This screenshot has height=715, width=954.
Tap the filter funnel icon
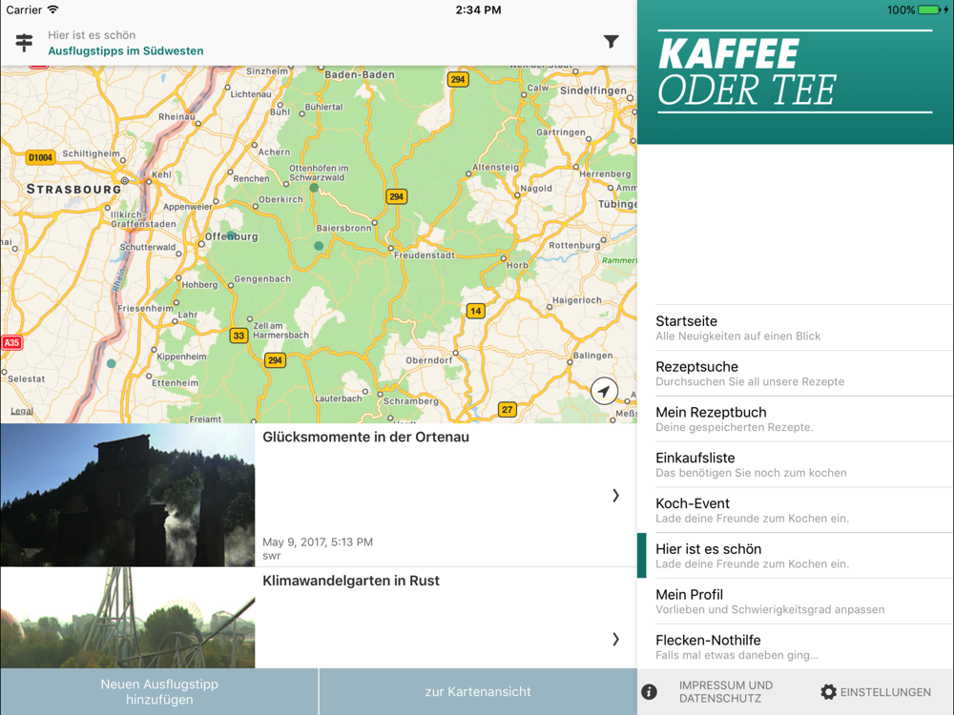(x=611, y=41)
